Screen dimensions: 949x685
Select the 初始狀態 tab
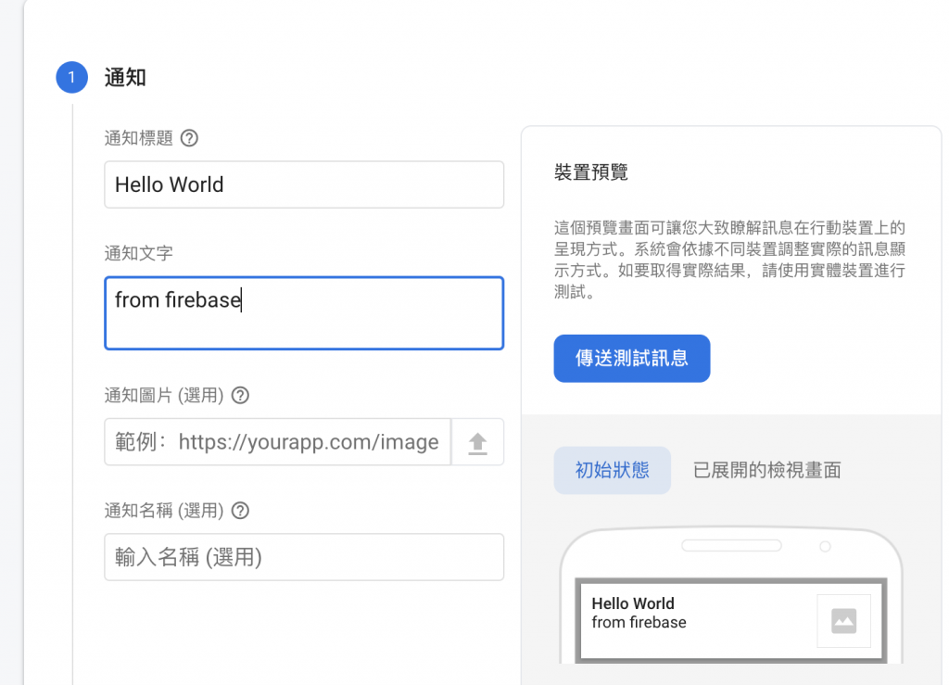click(x=612, y=470)
